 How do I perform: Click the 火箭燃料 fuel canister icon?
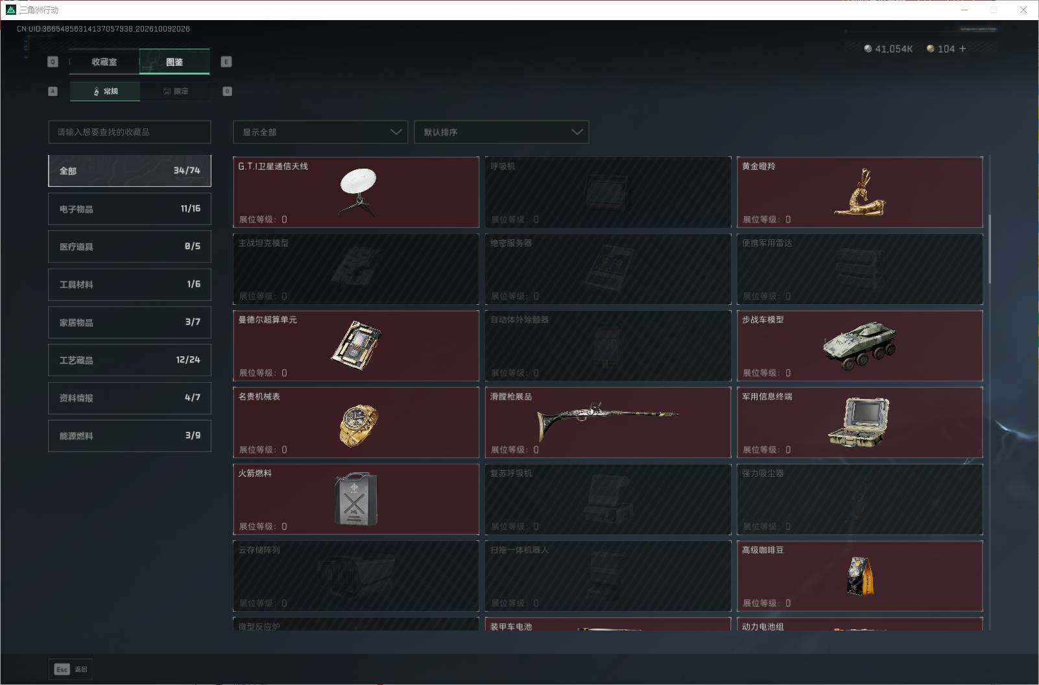pos(355,499)
